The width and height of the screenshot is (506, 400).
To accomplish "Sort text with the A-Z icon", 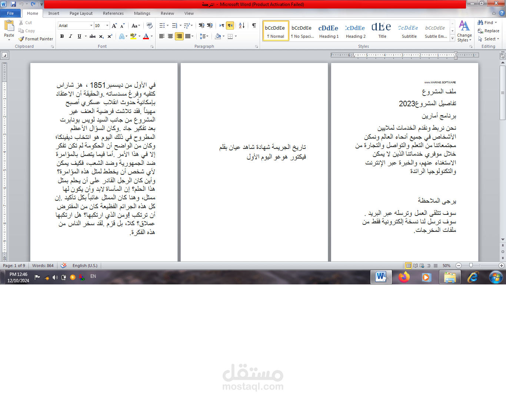I will (242, 26).
